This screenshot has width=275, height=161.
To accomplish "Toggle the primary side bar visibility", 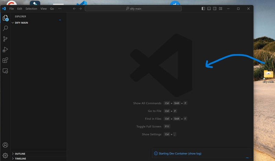I will click(x=203, y=9).
